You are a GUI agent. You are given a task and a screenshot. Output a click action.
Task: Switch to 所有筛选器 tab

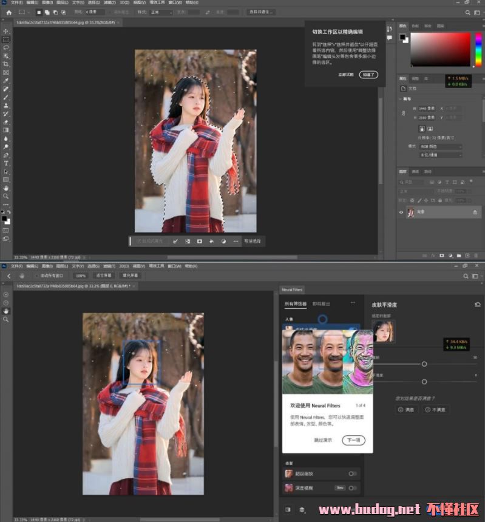pos(295,304)
